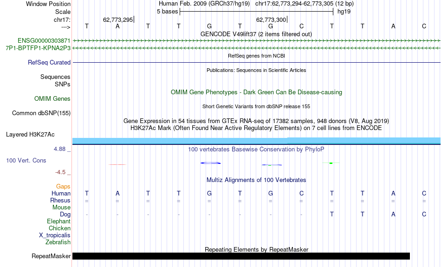Click the GTEx Gene Expression track title
The width and height of the screenshot is (441, 267).
tap(256, 121)
